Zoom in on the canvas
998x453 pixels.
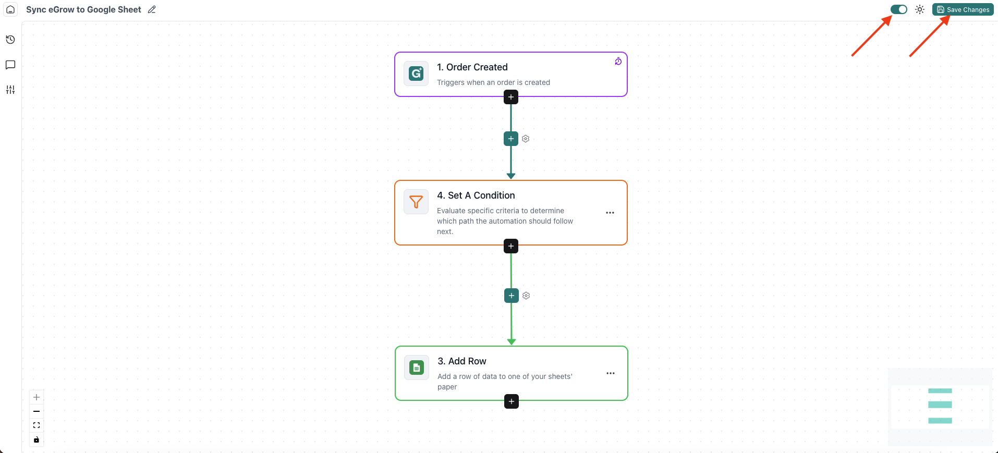click(x=36, y=397)
